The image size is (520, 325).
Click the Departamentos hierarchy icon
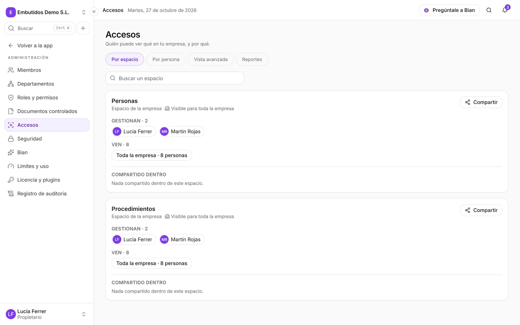point(11,84)
